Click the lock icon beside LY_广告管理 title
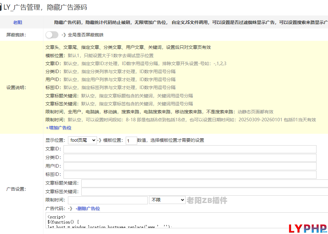Image resolution: width=328 pixels, height=234 pixels. click(1, 7)
